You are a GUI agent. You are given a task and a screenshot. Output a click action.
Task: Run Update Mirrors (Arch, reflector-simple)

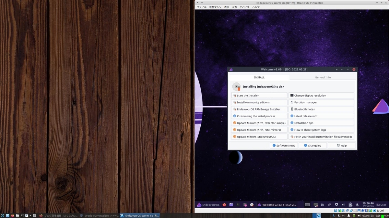259,123
